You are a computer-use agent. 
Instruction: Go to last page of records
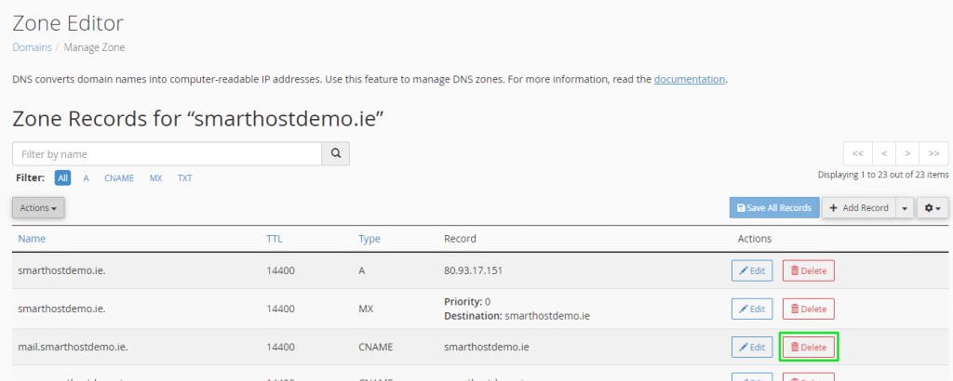click(x=934, y=153)
